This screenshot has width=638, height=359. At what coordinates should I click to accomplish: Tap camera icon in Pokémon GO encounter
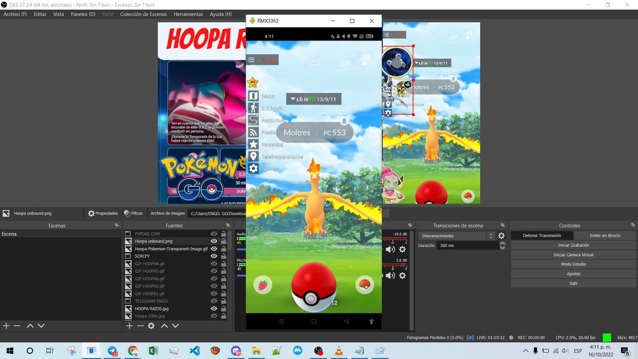click(x=314, y=61)
